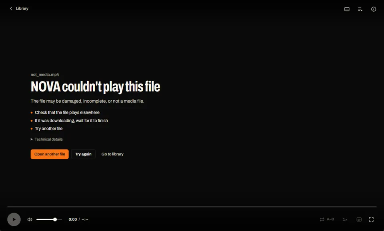Image resolution: width=384 pixels, height=231 pixels.
Task: Expand the Technical details disclosure
Action: [46, 139]
